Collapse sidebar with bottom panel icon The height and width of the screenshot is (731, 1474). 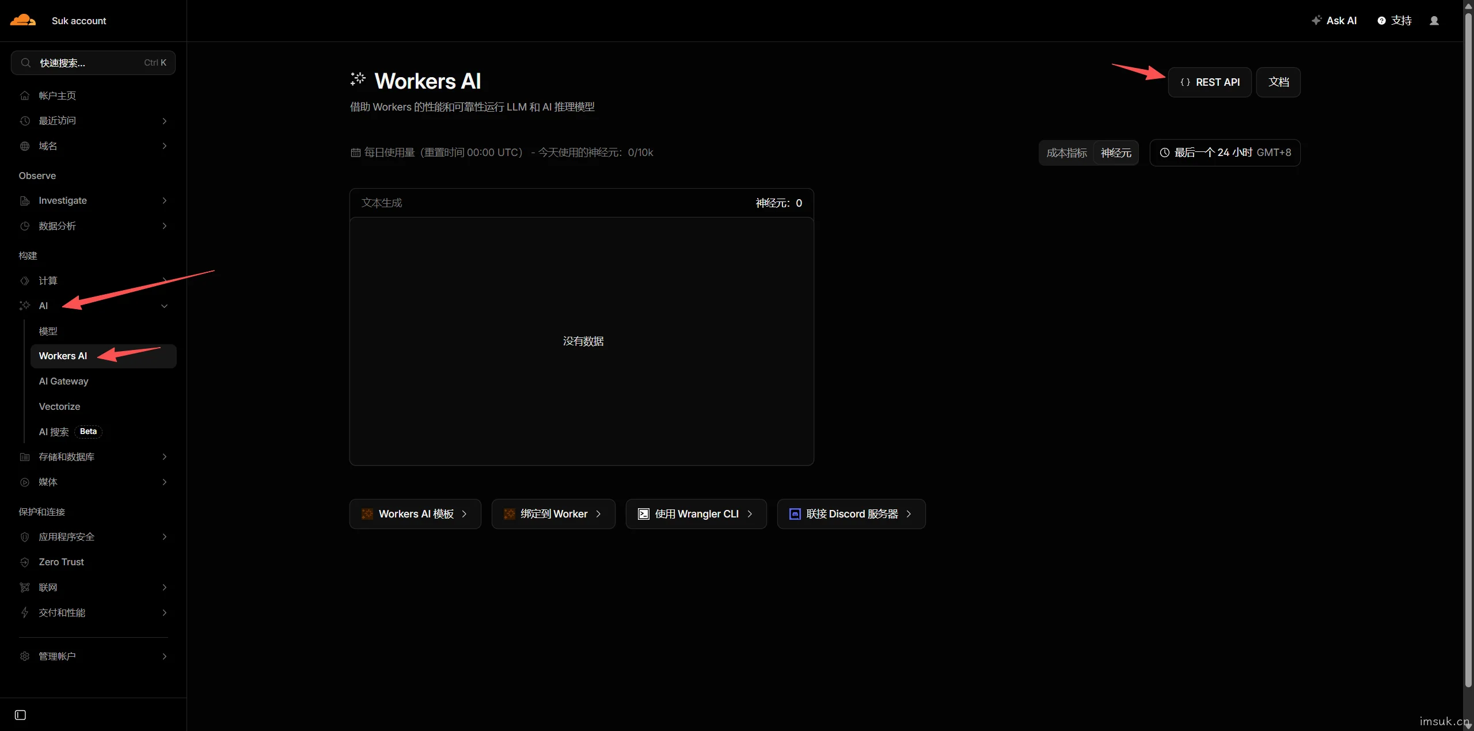(20, 715)
